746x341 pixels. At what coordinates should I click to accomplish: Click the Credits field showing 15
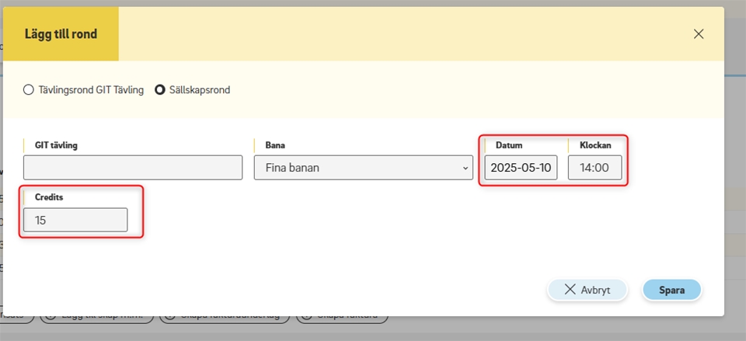coord(75,220)
